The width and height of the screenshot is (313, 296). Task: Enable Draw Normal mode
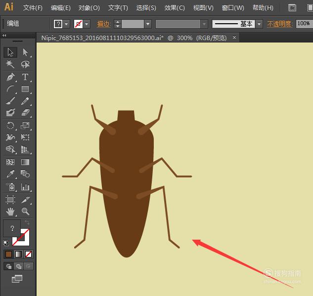tap(8, 266)
